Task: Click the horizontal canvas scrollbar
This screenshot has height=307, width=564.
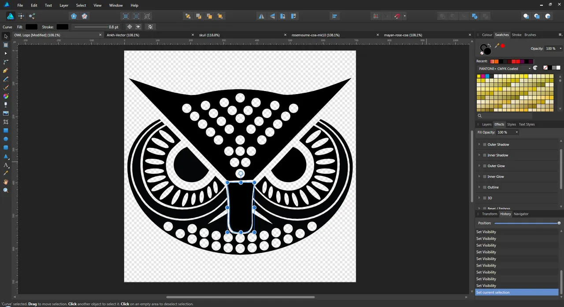Action: 241,297
